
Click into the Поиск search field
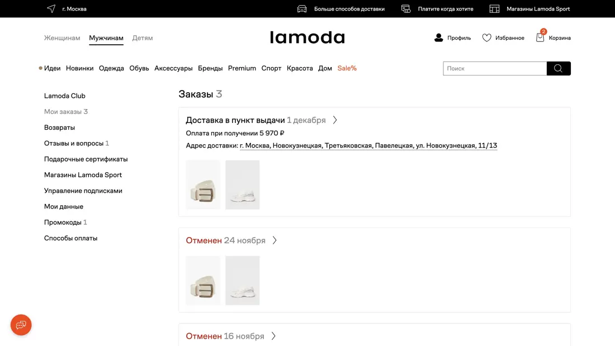494,68
